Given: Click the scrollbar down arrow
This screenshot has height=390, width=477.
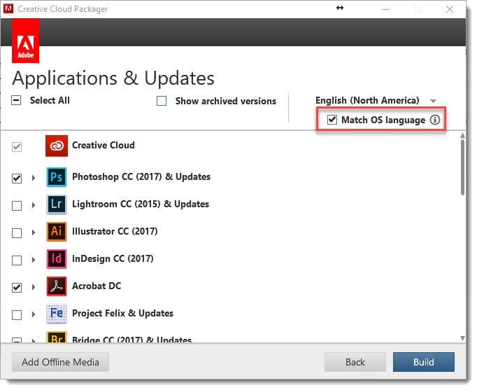Looking at the screenshot, I should 462,338.
